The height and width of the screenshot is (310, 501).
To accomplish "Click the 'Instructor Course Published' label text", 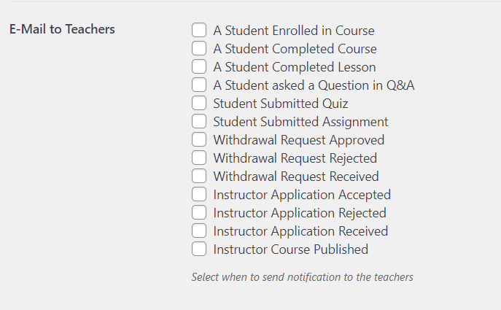I will [x=290, y=249].
